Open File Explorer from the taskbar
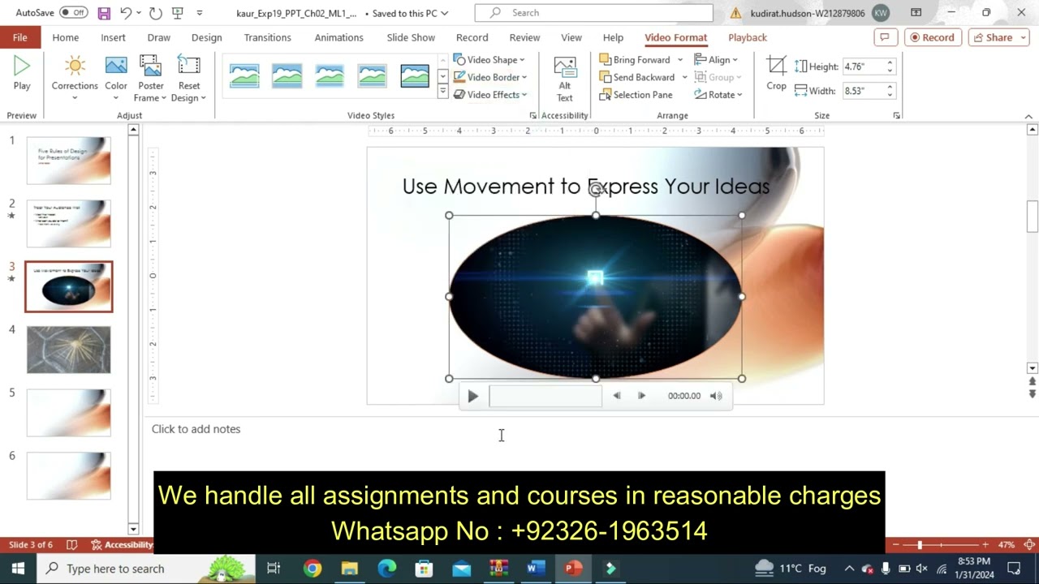 (350, 569)
